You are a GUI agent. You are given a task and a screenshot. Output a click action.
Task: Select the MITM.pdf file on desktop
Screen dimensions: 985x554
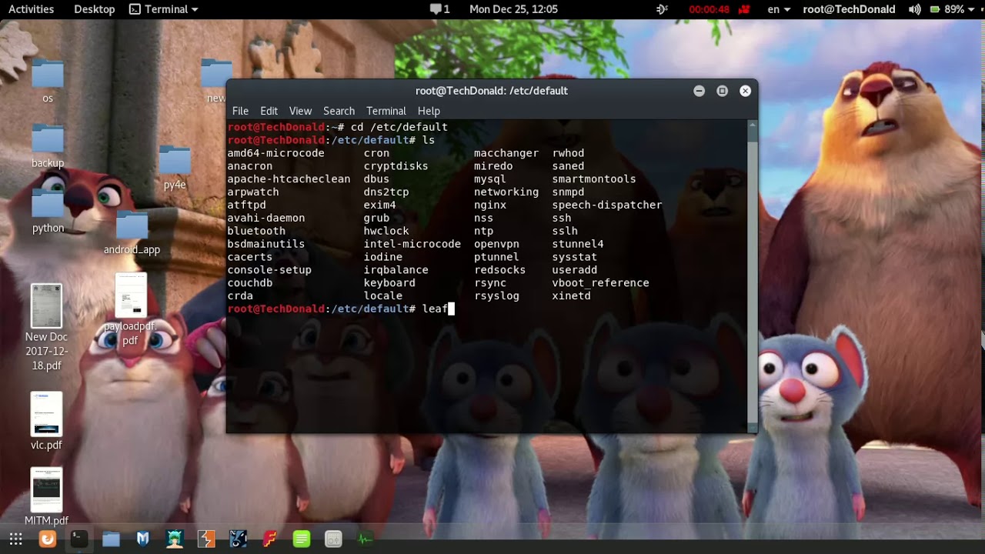[46, 496]
